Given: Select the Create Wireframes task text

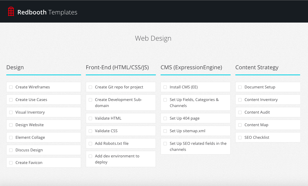Looking at the screenshot, I should (33, 87).
